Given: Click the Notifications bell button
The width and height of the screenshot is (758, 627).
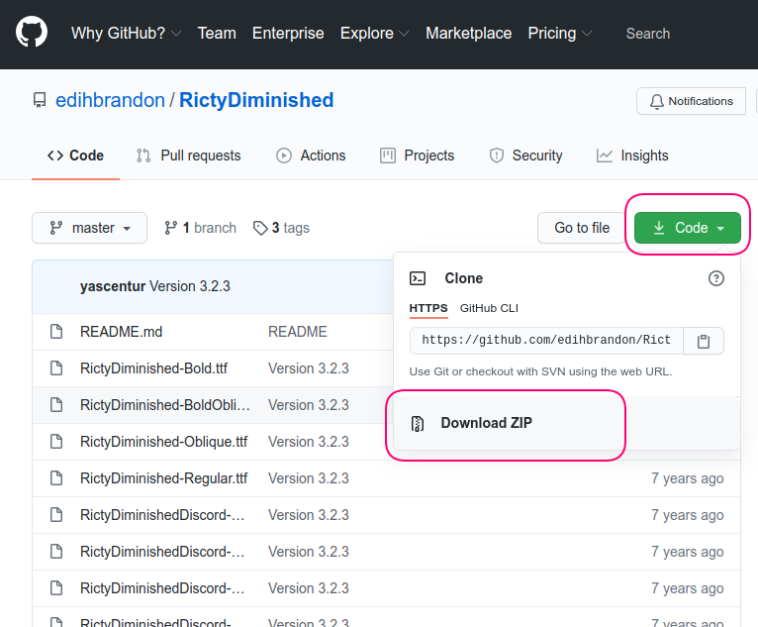Looking at the screenshot, I should click(691, 101).
